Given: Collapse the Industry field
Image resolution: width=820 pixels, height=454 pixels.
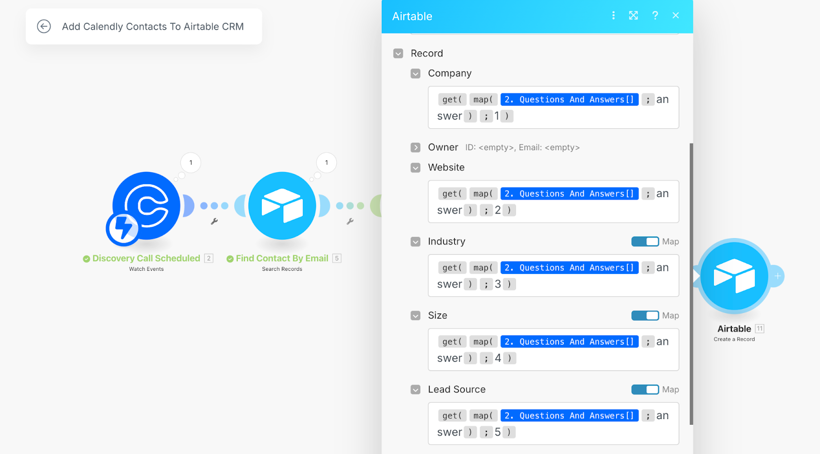Looking at the screenshot, I should [x=416, y=242].
